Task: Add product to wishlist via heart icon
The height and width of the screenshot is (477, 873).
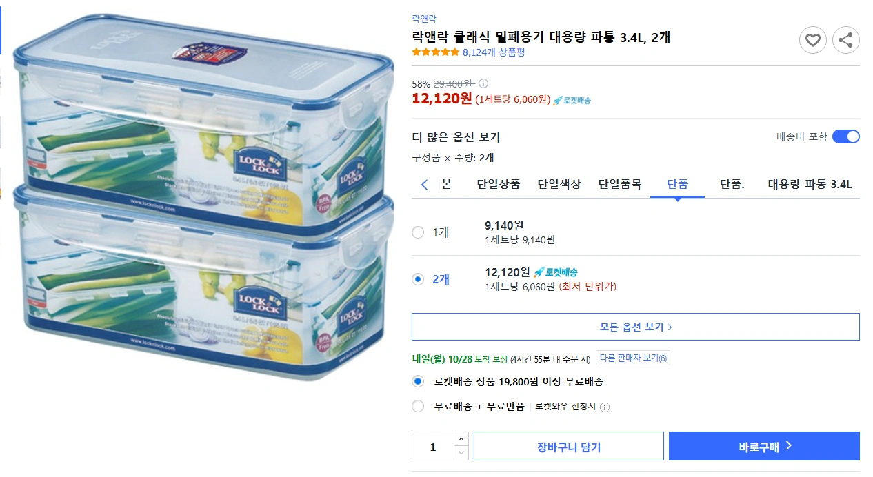Action: click(x=812, y=40)
